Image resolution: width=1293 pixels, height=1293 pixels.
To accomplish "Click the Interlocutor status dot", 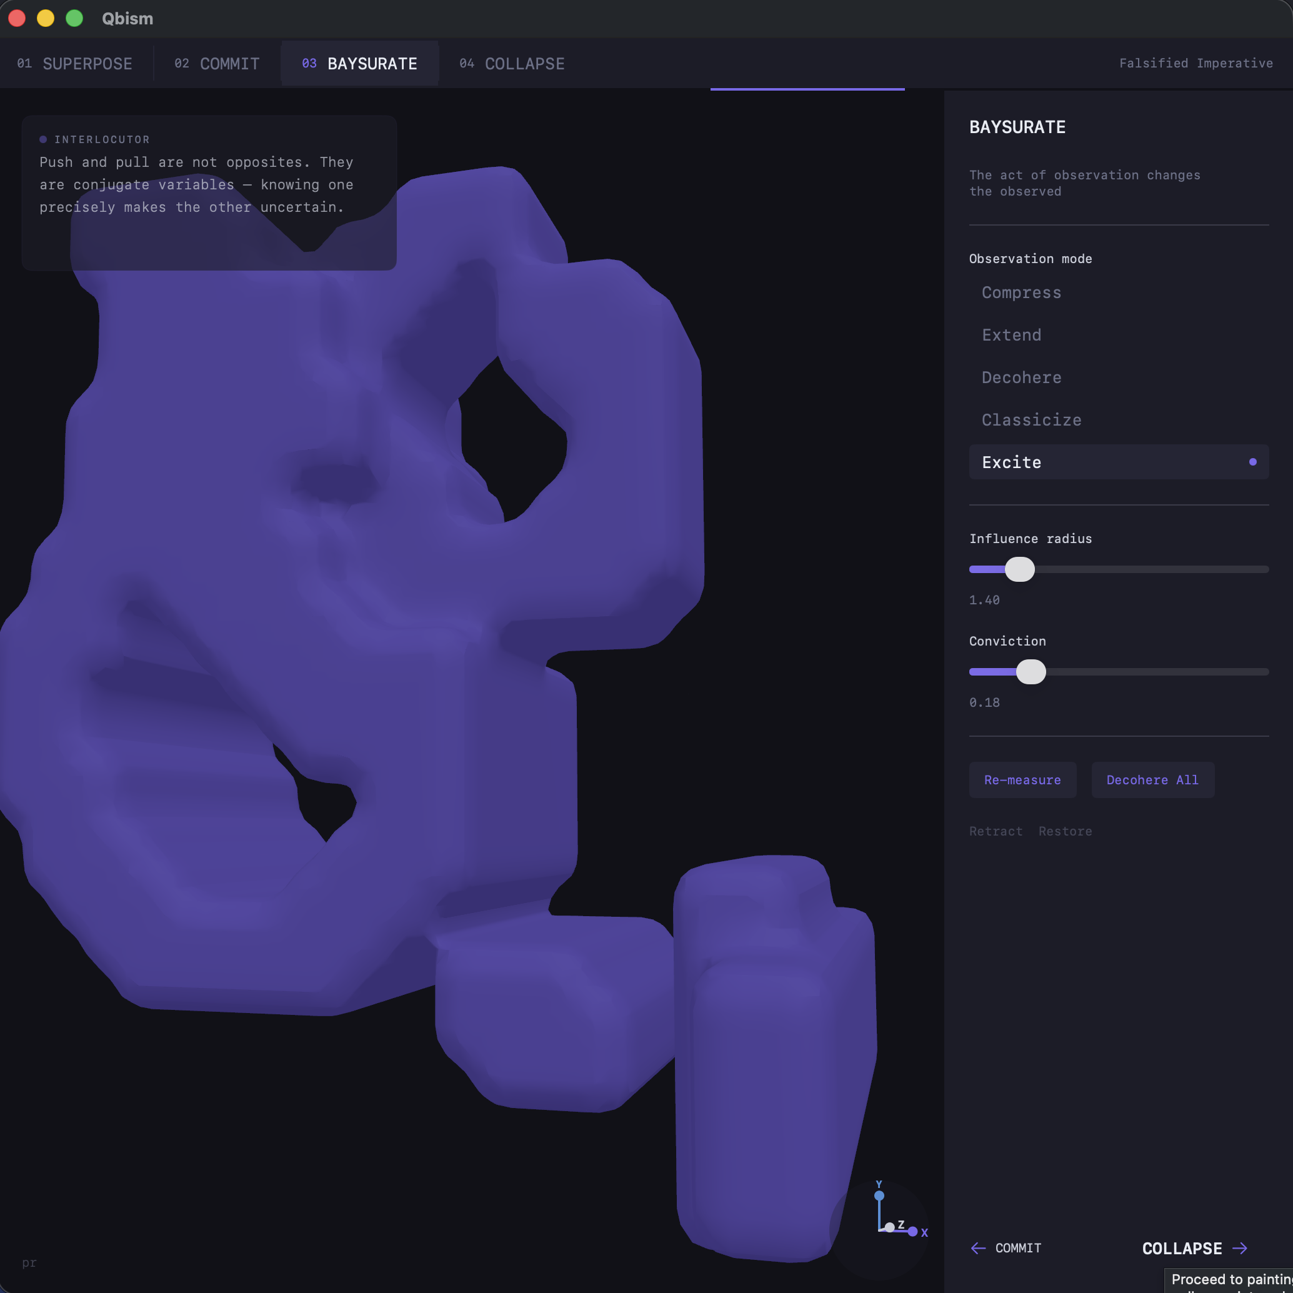I will click(43, 139).
